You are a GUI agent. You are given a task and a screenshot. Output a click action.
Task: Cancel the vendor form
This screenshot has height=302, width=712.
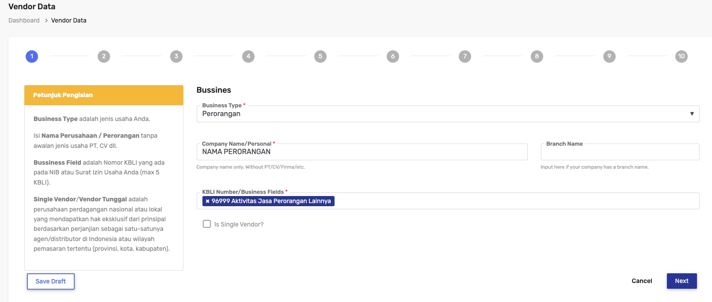coord(642,281)
